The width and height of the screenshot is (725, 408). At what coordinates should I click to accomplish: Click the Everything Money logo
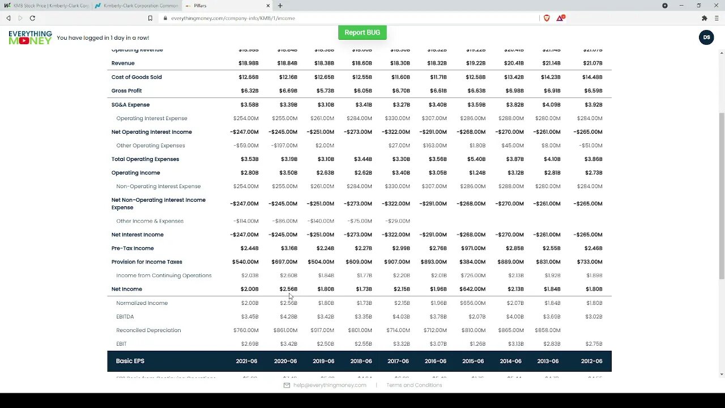click(31, 37)
